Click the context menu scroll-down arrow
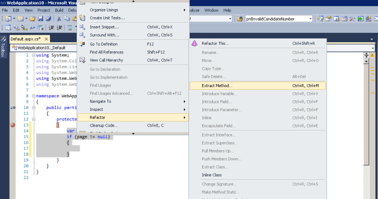The width and height of the screenshot is (378, 199). [x=133, y=134]
